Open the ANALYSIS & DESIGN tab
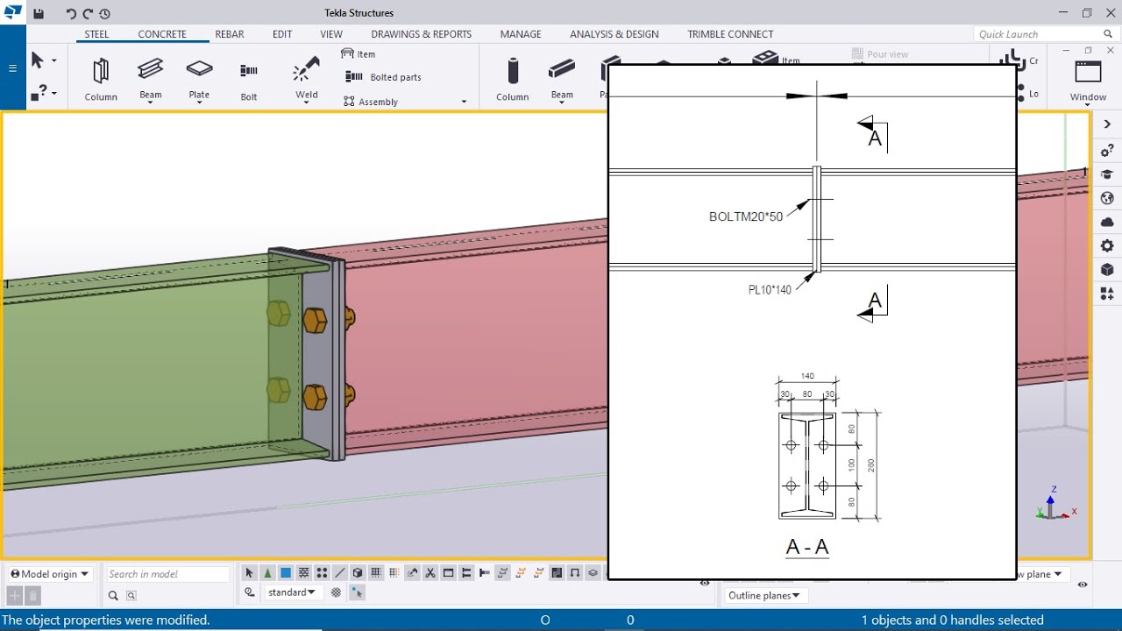Image resolution: width=1122 pixels, height=631 pixels. tap(614, 34)
